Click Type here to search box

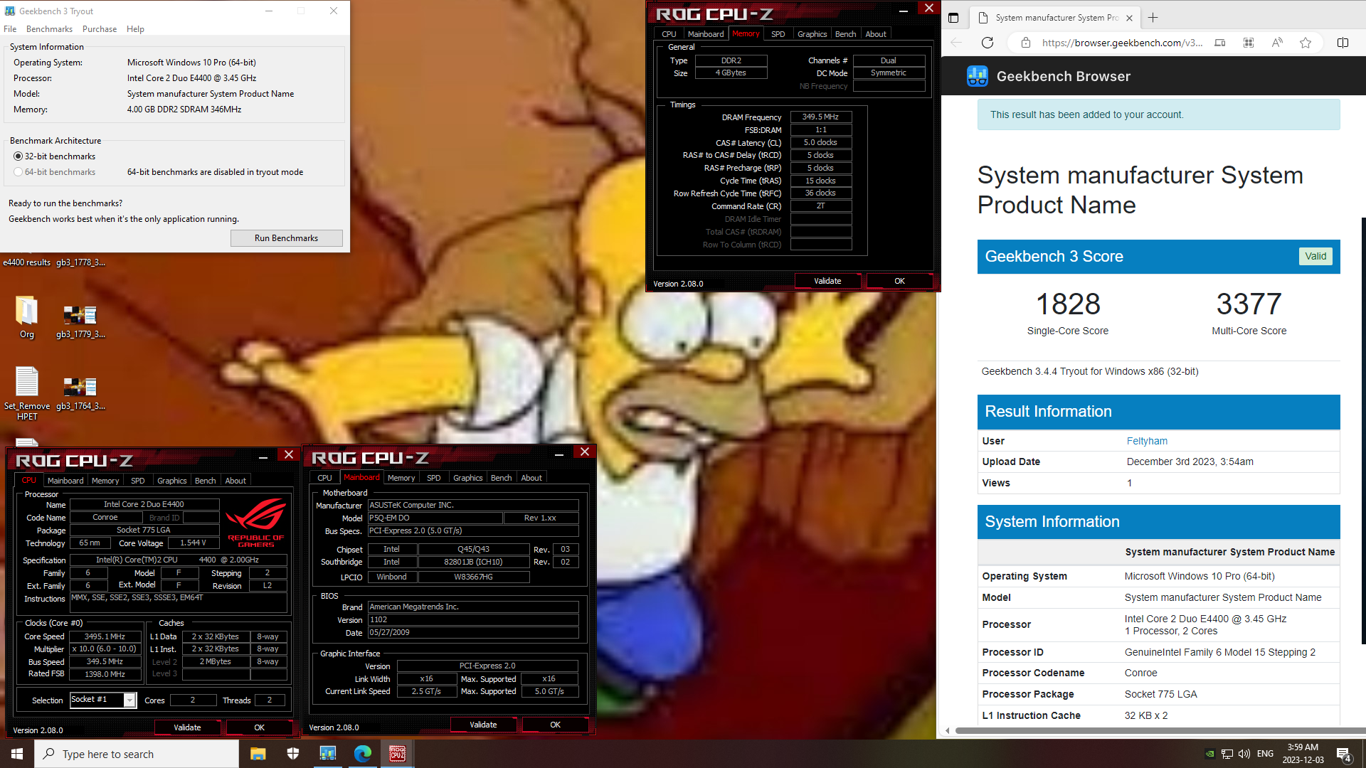pos(137,754)
